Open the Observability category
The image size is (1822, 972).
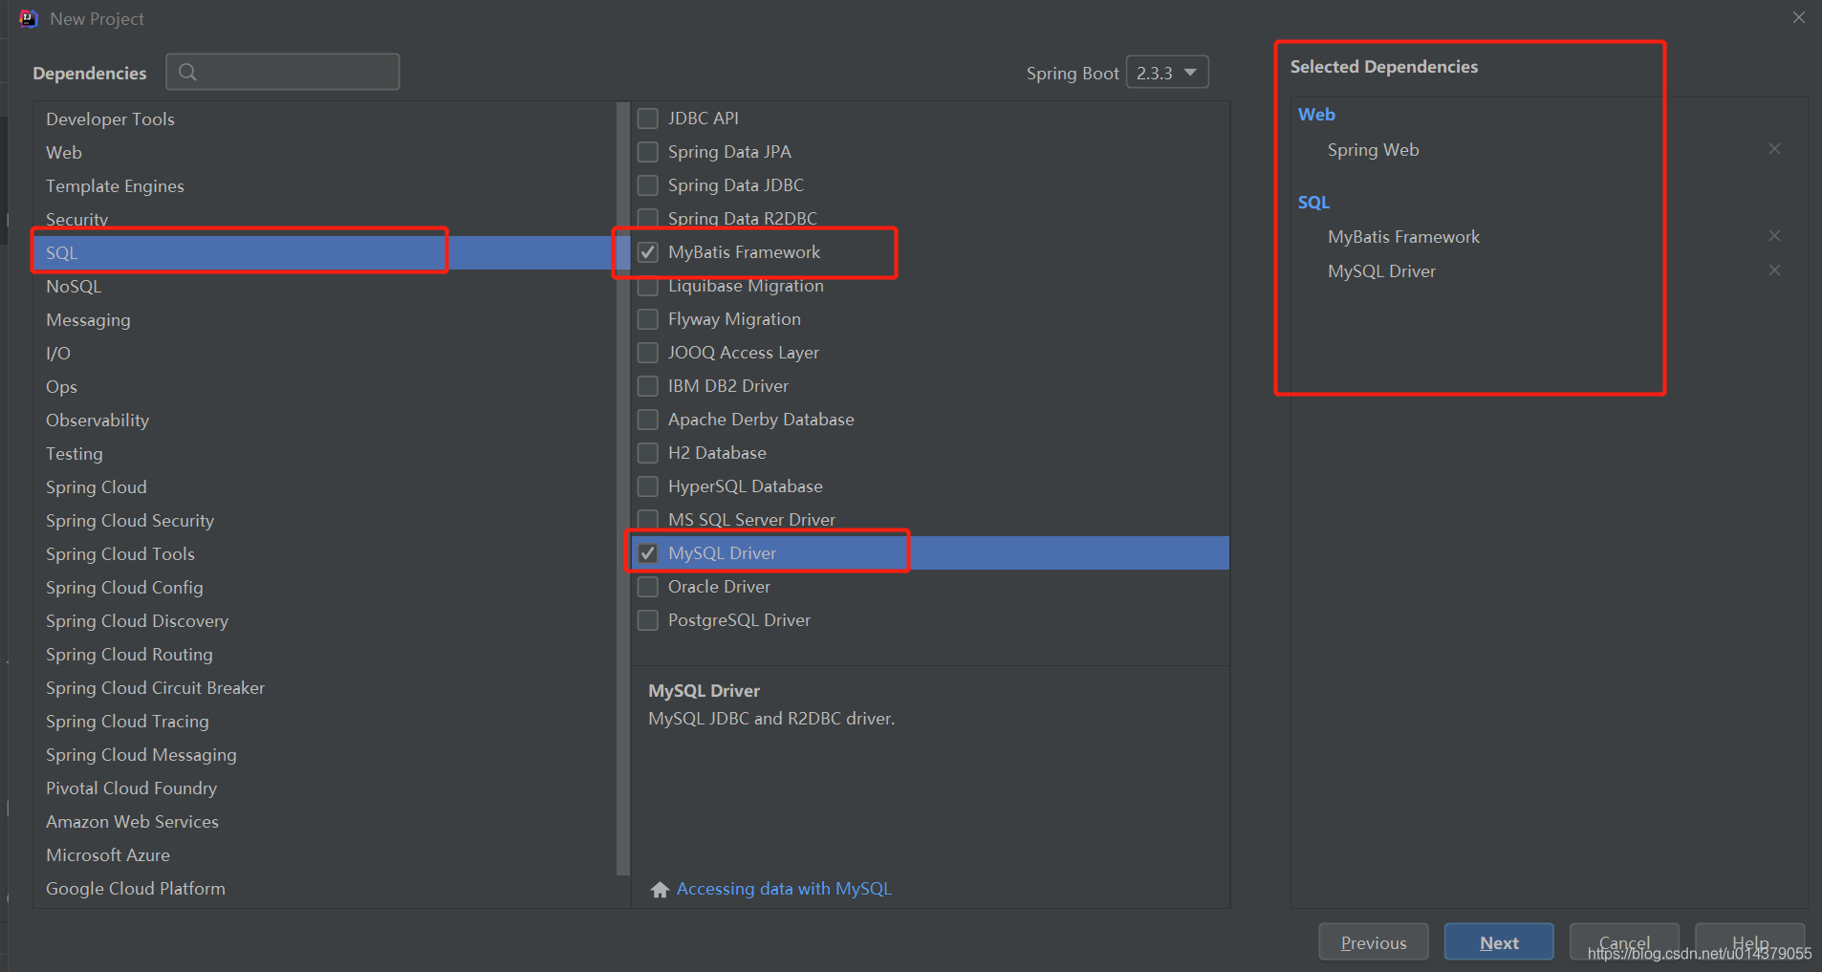coord(325,421)
